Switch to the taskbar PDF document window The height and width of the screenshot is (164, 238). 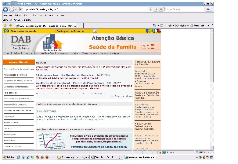point(107,157)
